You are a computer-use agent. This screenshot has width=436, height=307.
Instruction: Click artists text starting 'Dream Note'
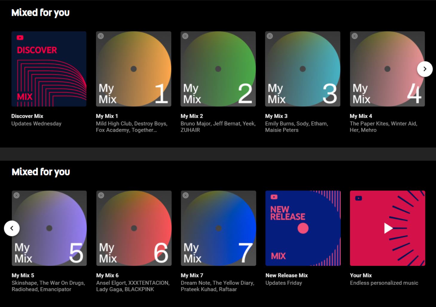pyautogui.click(x=217, y=286)
